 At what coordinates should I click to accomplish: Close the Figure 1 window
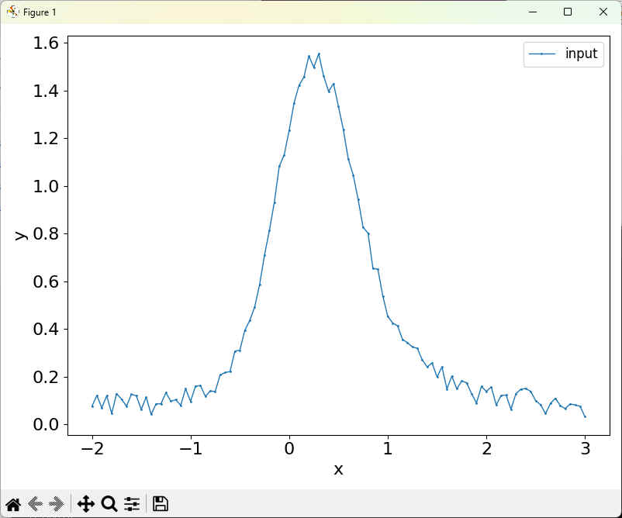click(603, 12)
